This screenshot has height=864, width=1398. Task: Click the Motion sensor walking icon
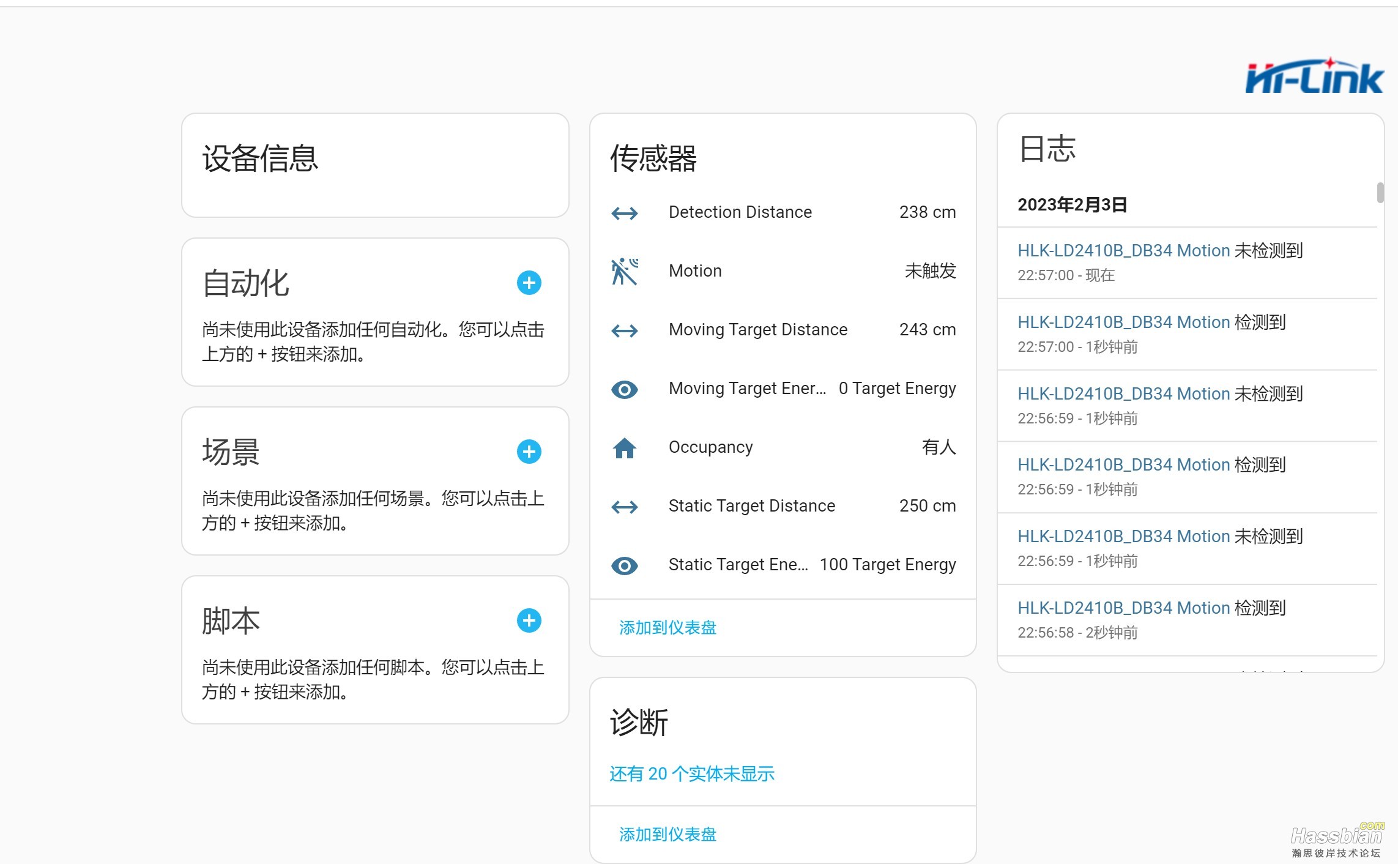[624, 271]
